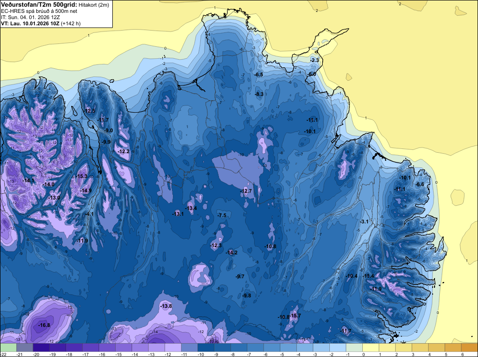This screenshot has height=357, width=478.
Task: Select the -13.8 temperature reading
Action: pyautogui.click(x=166, y=306)
